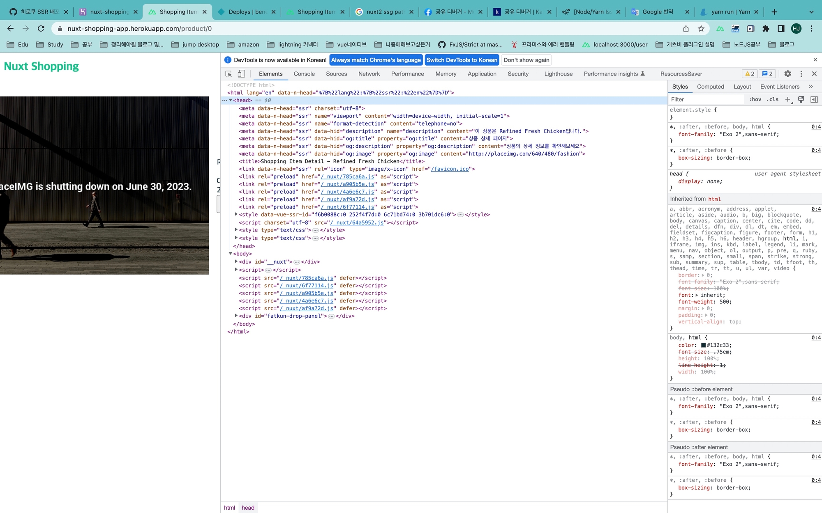The width and height of the screenshot is (822, 513).
Task: Click the blue messages count badge showing 2
Action: click(767, 74)
